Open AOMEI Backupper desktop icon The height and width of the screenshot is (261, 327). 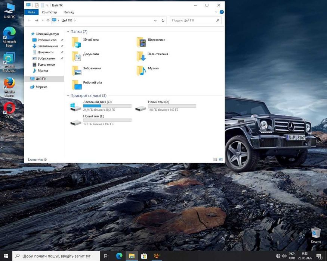9,59
